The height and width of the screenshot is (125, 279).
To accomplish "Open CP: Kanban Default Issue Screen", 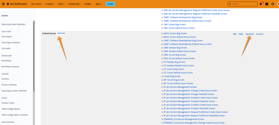I will [x=179, y=66].
